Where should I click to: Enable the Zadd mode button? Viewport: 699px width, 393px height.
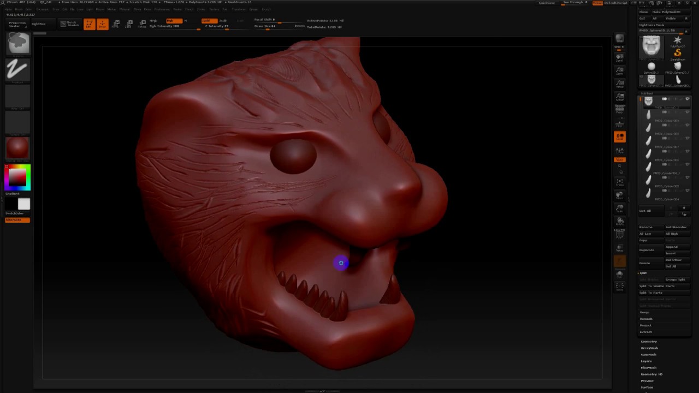(x=209, y=21)
